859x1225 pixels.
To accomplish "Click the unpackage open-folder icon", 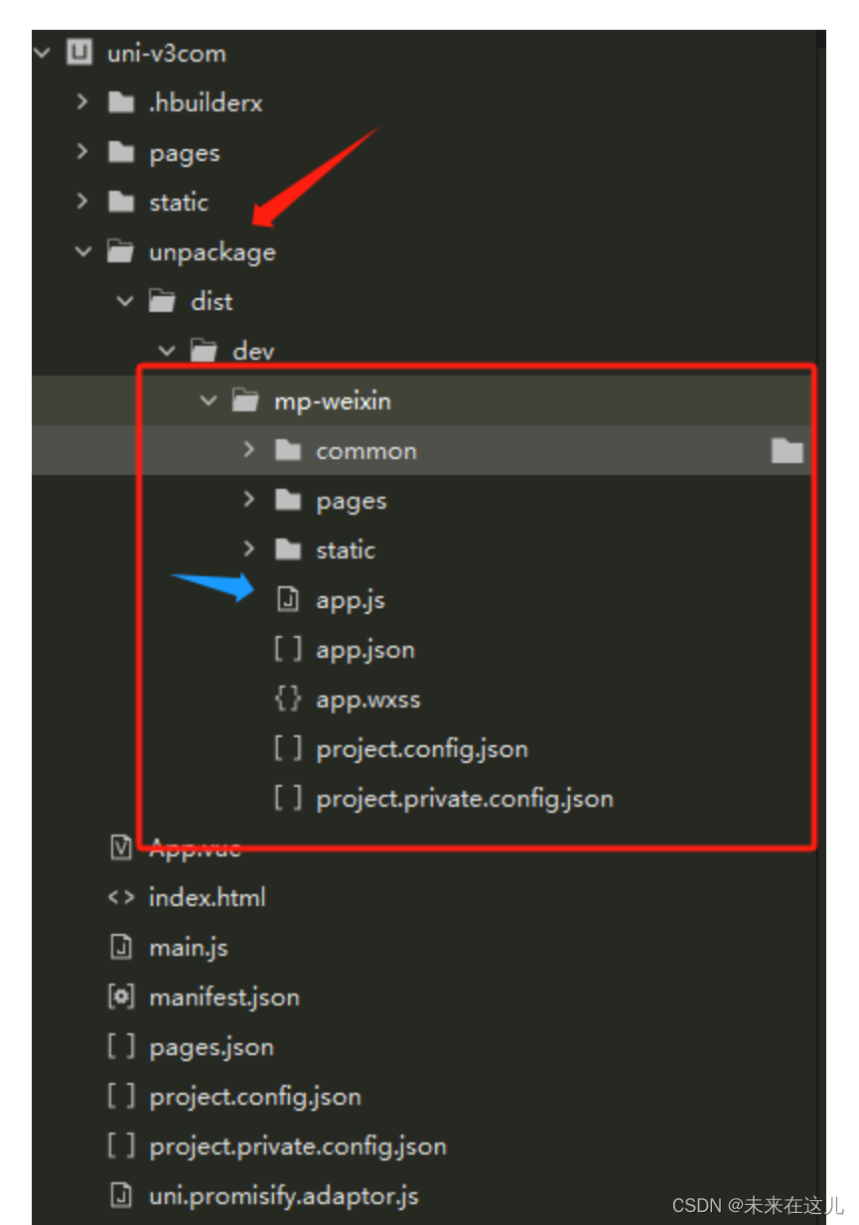I will 121,251.
